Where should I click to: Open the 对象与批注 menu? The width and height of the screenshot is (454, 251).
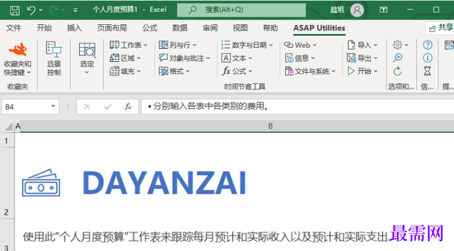click(x=184, y=58)
